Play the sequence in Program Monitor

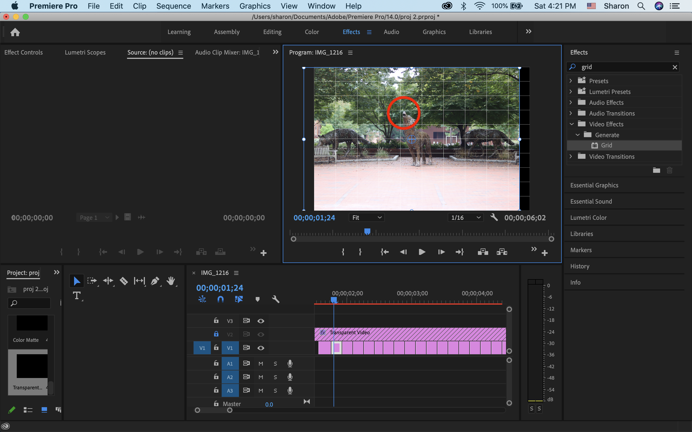(422, 252)
